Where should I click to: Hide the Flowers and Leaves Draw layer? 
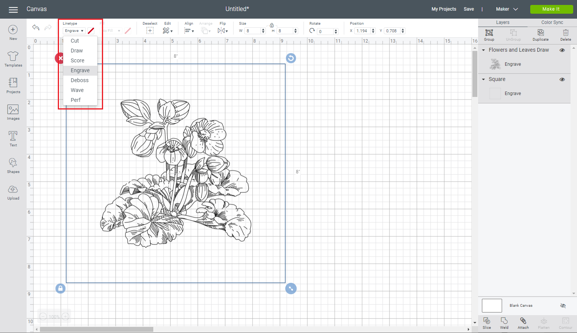(562, 50)
